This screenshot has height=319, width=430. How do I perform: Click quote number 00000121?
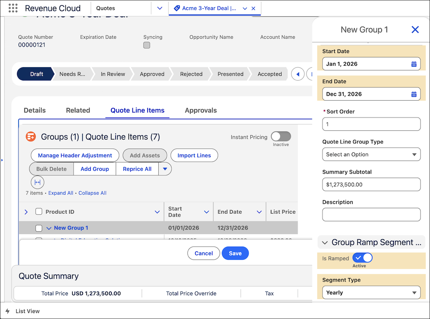tap(32, 45)
